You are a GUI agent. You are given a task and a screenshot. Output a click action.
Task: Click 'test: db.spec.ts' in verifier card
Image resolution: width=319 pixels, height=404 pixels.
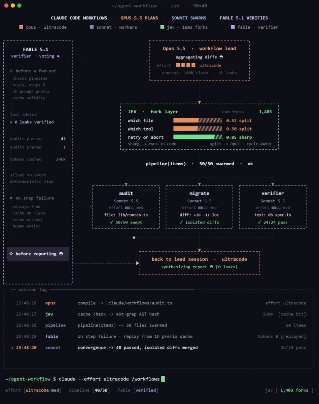tap(273, 215)
